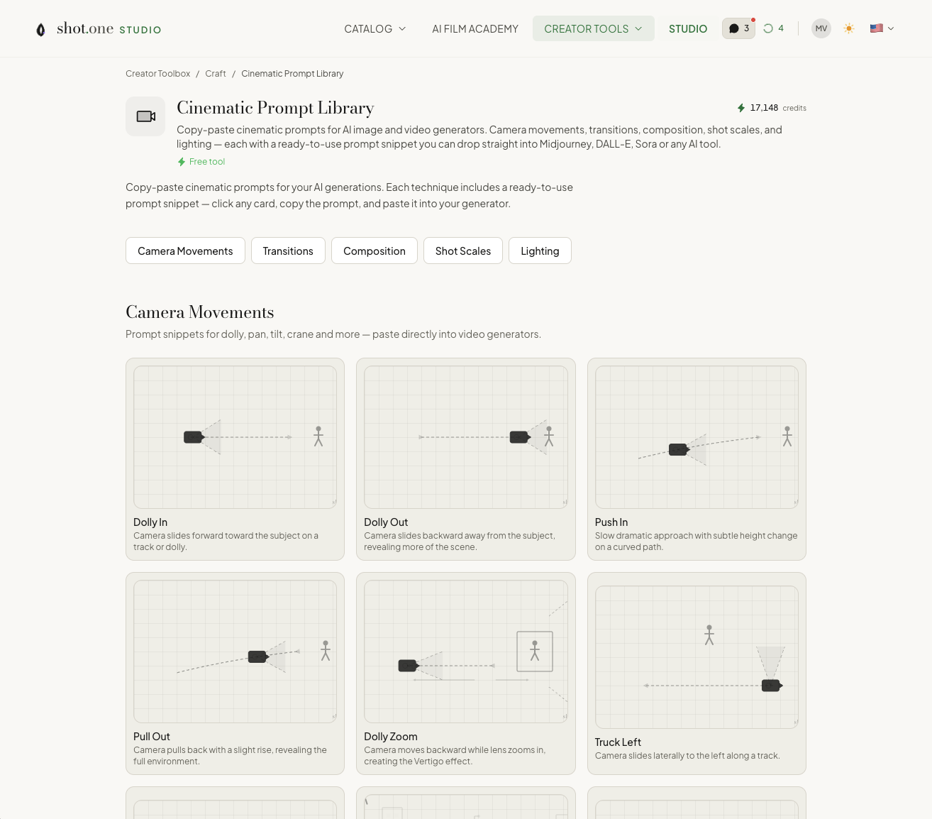Click the Craft breadcrumb link
This screenshot has width=932, height=819.
(x=216, y=74)
